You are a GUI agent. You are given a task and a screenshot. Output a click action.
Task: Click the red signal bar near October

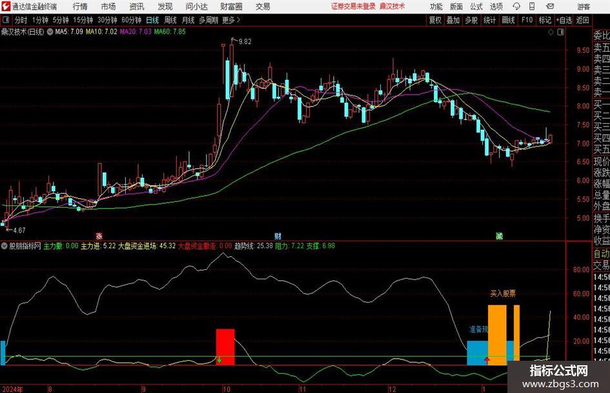coord(225,347)
